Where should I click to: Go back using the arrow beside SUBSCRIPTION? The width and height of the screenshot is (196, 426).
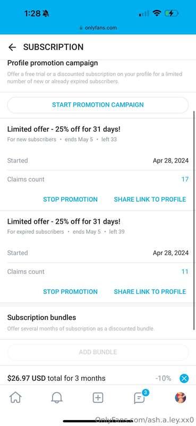[12, 47]
